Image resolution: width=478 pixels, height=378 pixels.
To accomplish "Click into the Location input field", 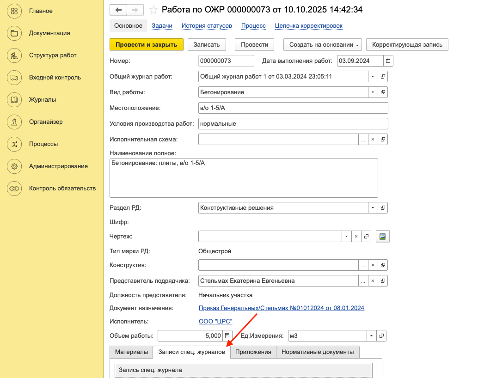I will [x=293, y=108].
